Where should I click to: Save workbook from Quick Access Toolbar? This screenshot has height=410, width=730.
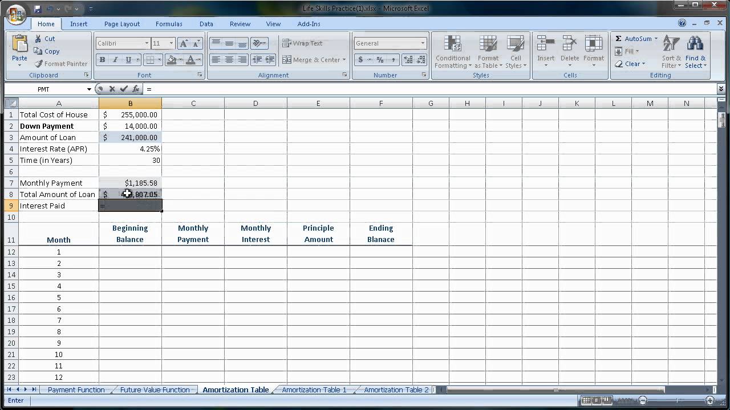[x=38, y=9]
